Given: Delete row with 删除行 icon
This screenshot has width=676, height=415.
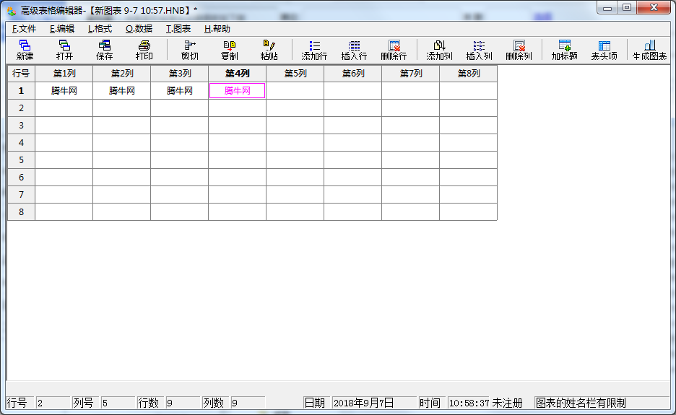Looking at the screenshot, I should click(394, 50).
